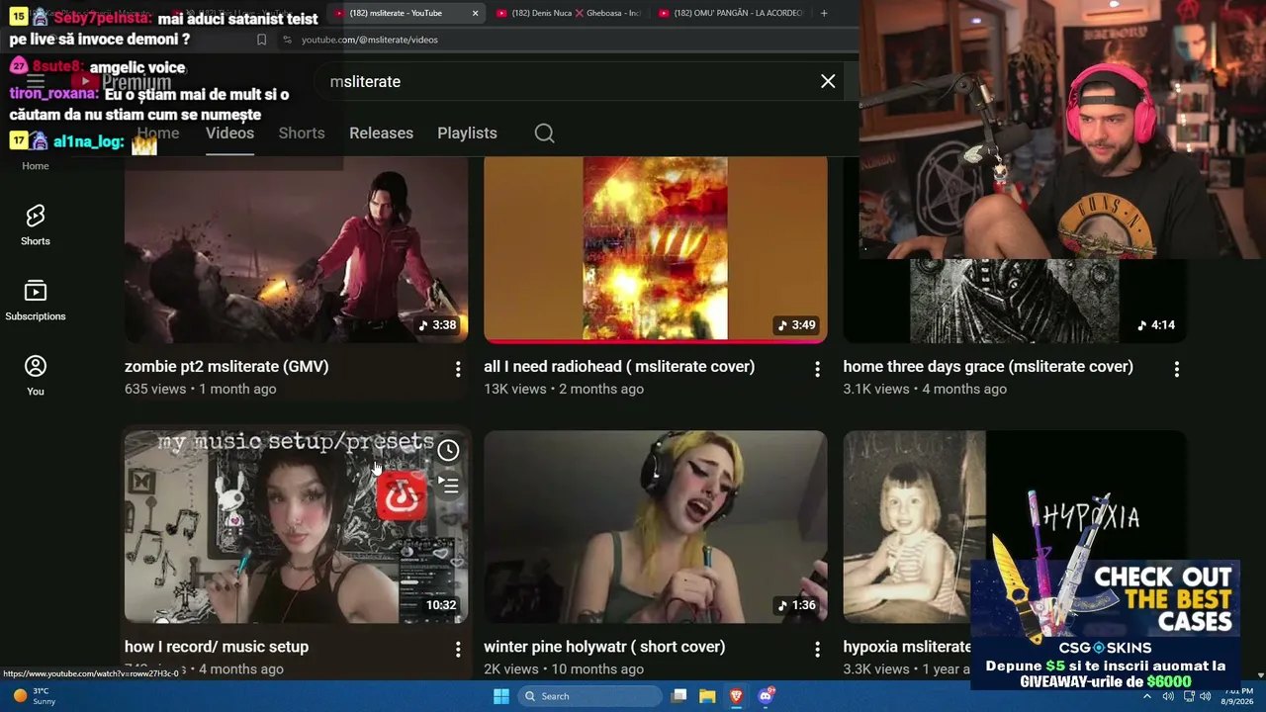This screenshot has width=1266, height=712.
Task: Click the Windows taskbar Search box
Action: [x=589, y=696]
